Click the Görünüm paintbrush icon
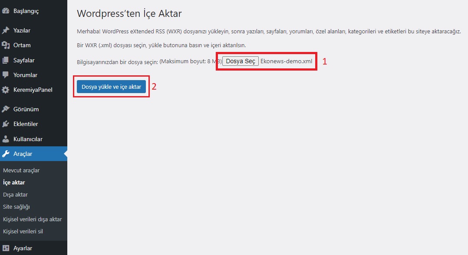The image size is (468, 255). 6,109
